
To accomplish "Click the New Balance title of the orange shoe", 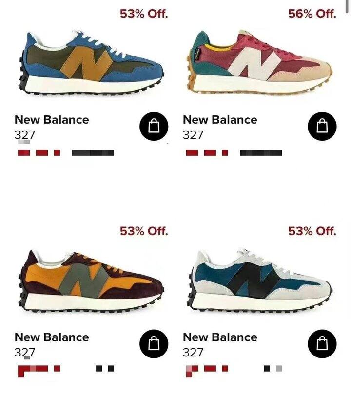I will (x=52, y=337).
